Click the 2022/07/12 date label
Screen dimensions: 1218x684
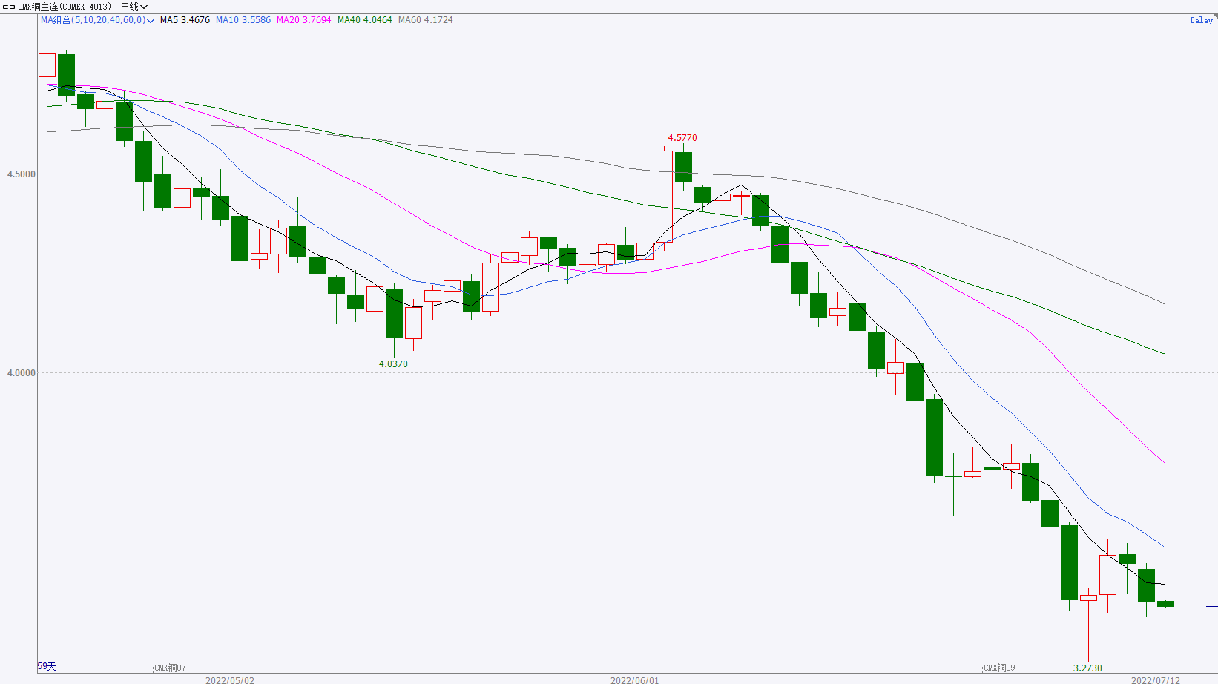pos(1155,680)
